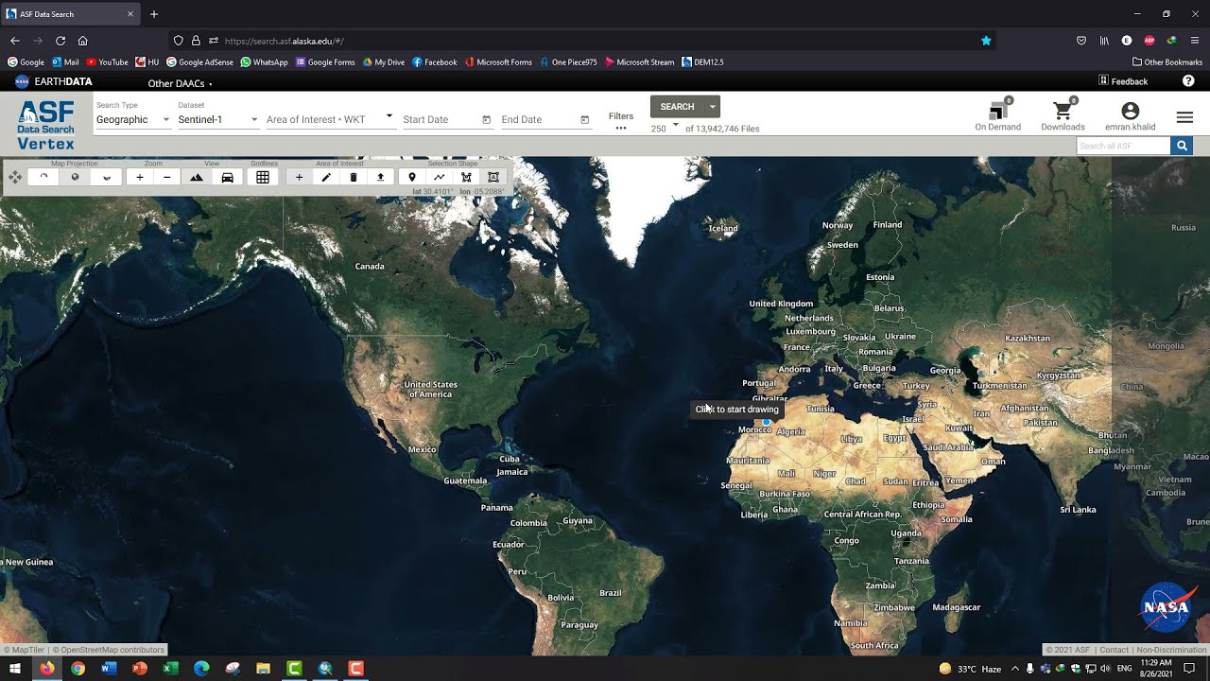This screenshot has height=681, width=1210.
Task: Choose the line selection shape
Action: (440, 177)
